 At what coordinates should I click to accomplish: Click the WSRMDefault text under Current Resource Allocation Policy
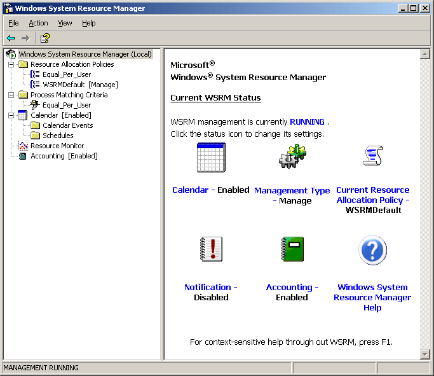(373, 211)
